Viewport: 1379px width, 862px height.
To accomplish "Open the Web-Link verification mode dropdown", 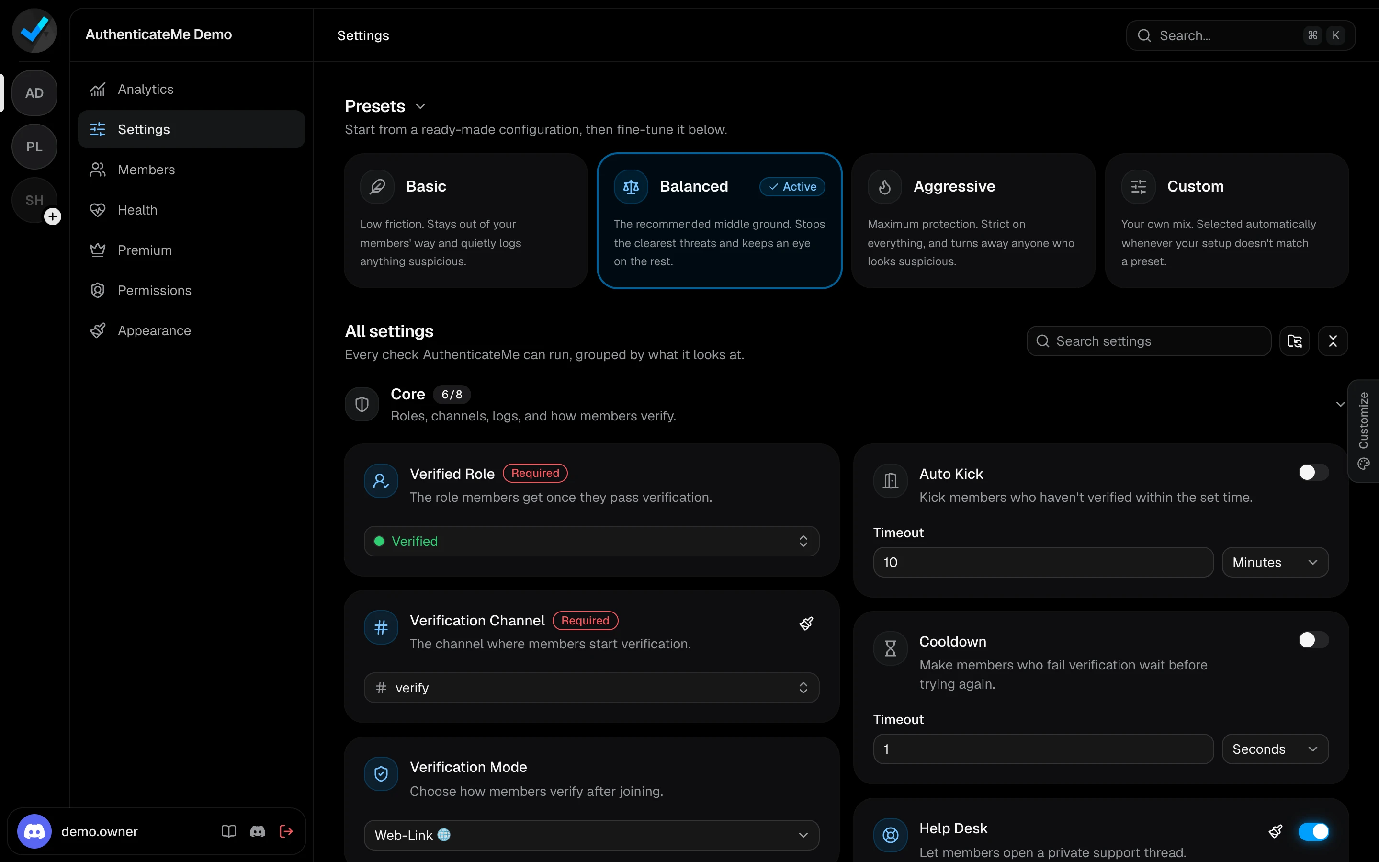I will pyautogui.click(x=591, y=835).
